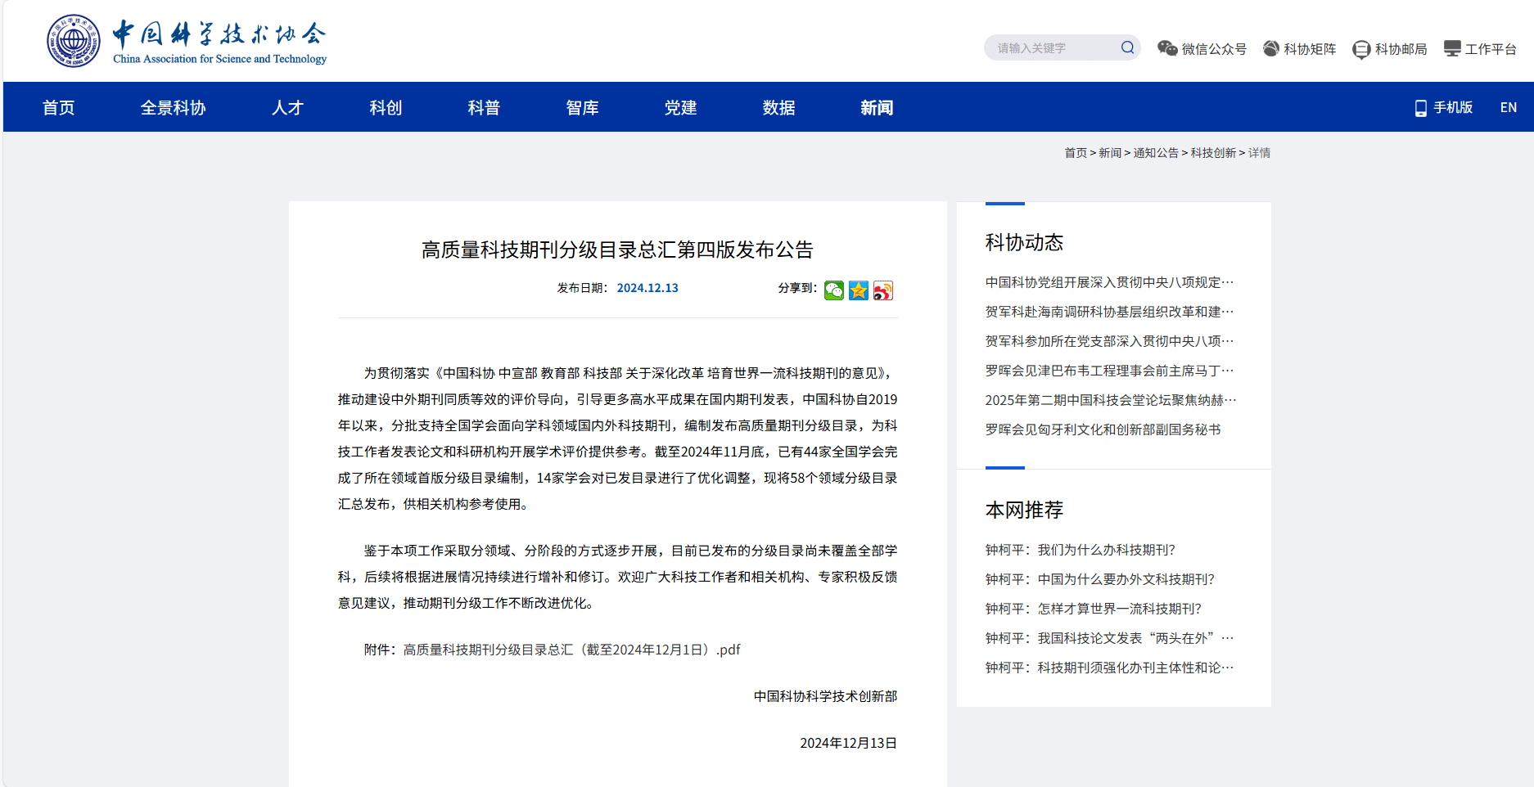Click the 科协矩阵 globe icon

pyautogui.click(x=1271, y=48)
